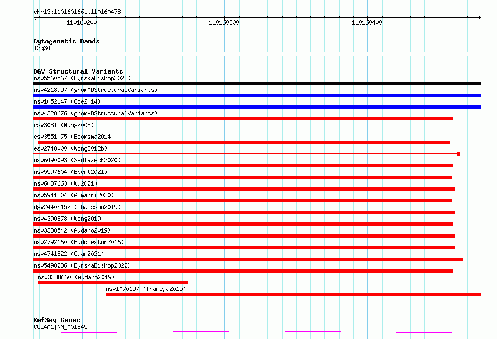Viewport: 497px width, 339px height.
Task: Open variant nsv2792160 (Huddleston2016) label
Action: (x=79, y=242)
